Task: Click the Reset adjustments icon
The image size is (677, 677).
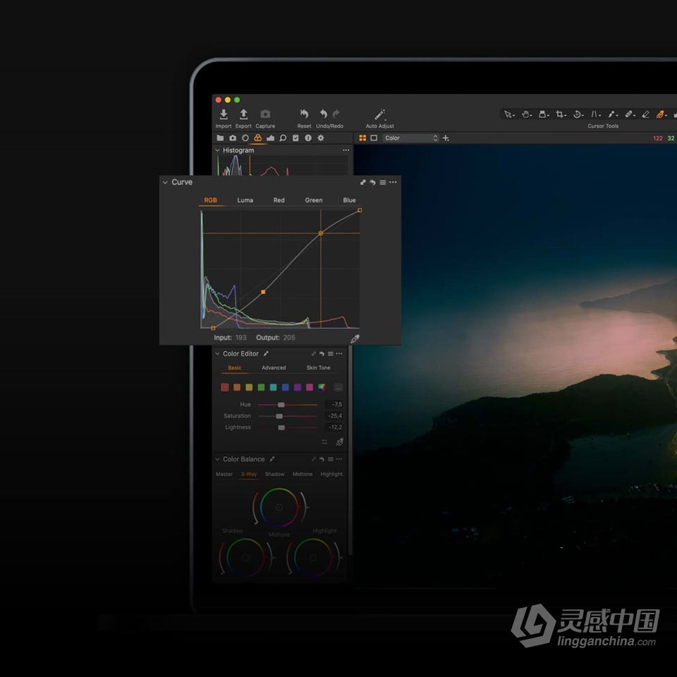Action: tap(304, 114)
